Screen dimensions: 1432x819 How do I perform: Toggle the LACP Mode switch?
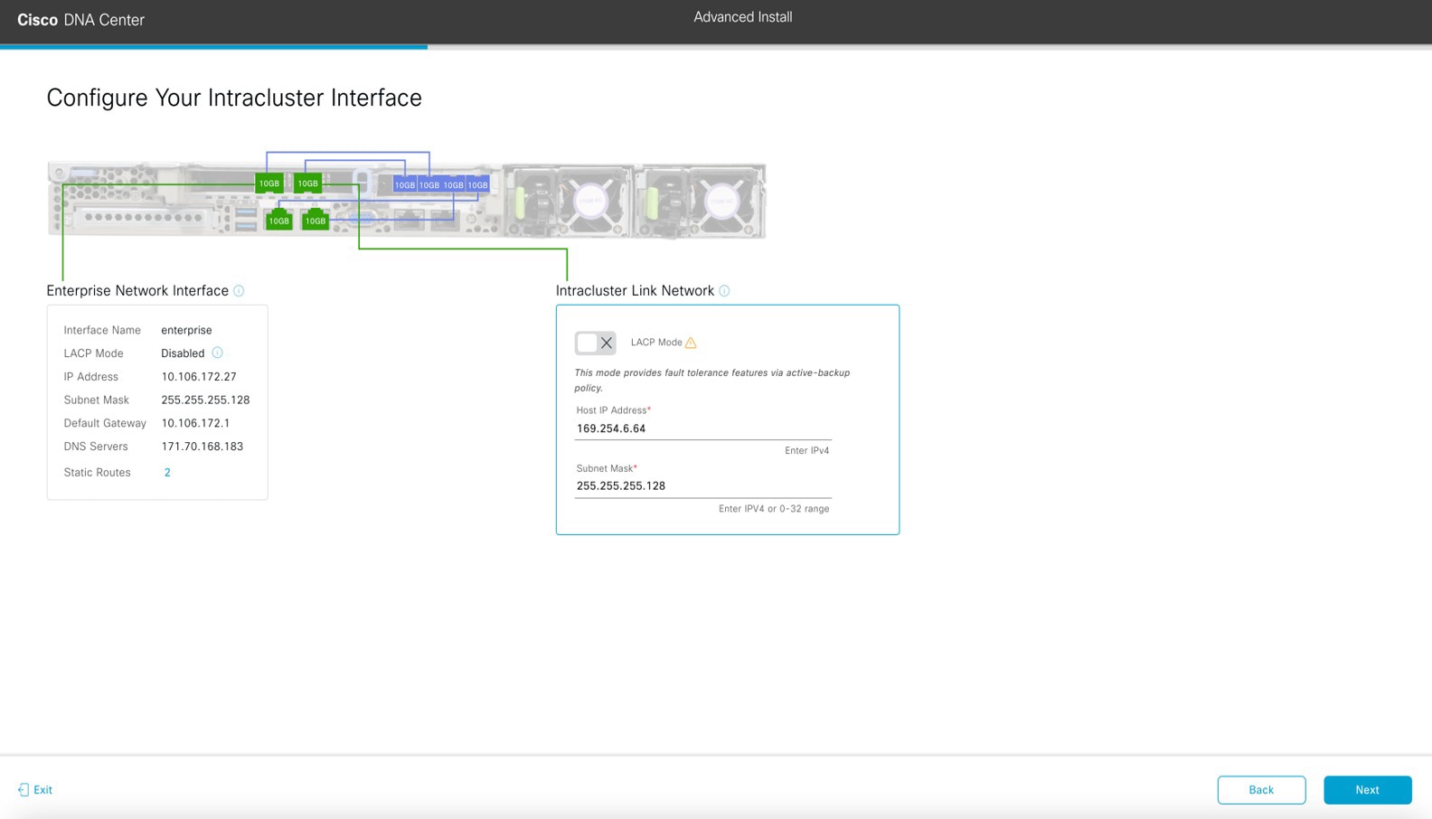[596, 343]
